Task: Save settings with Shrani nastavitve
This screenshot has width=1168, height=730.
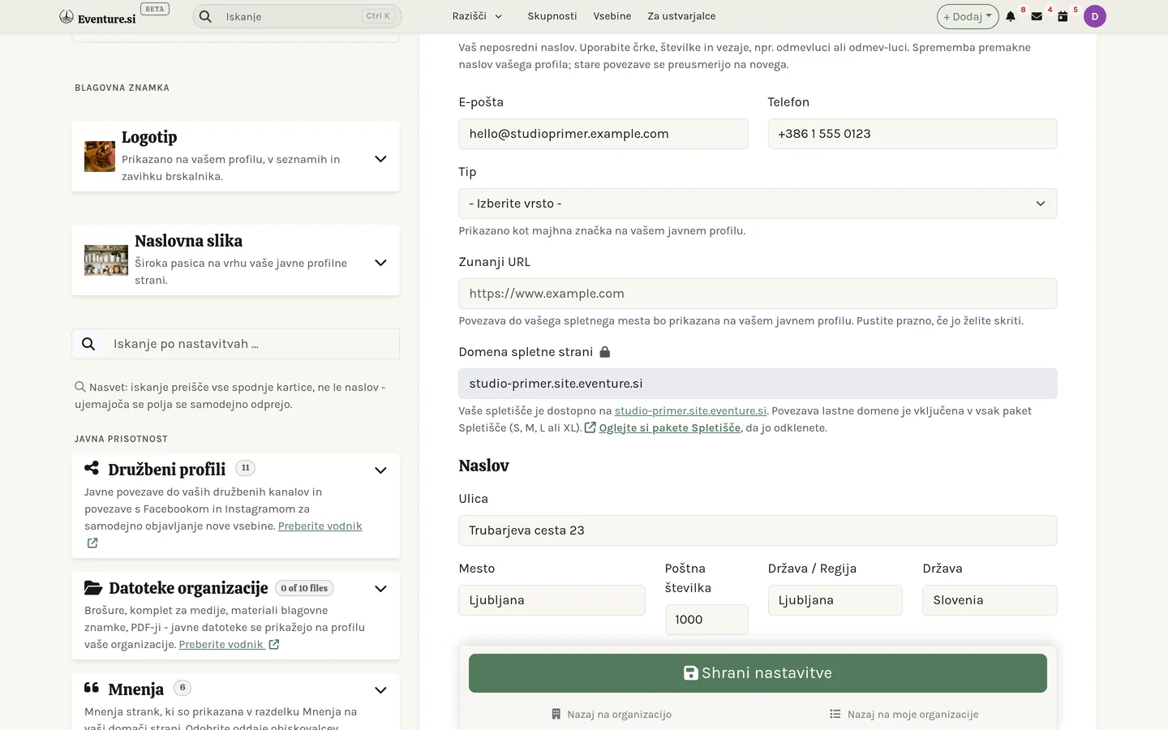Action: (x=758, y=673)
